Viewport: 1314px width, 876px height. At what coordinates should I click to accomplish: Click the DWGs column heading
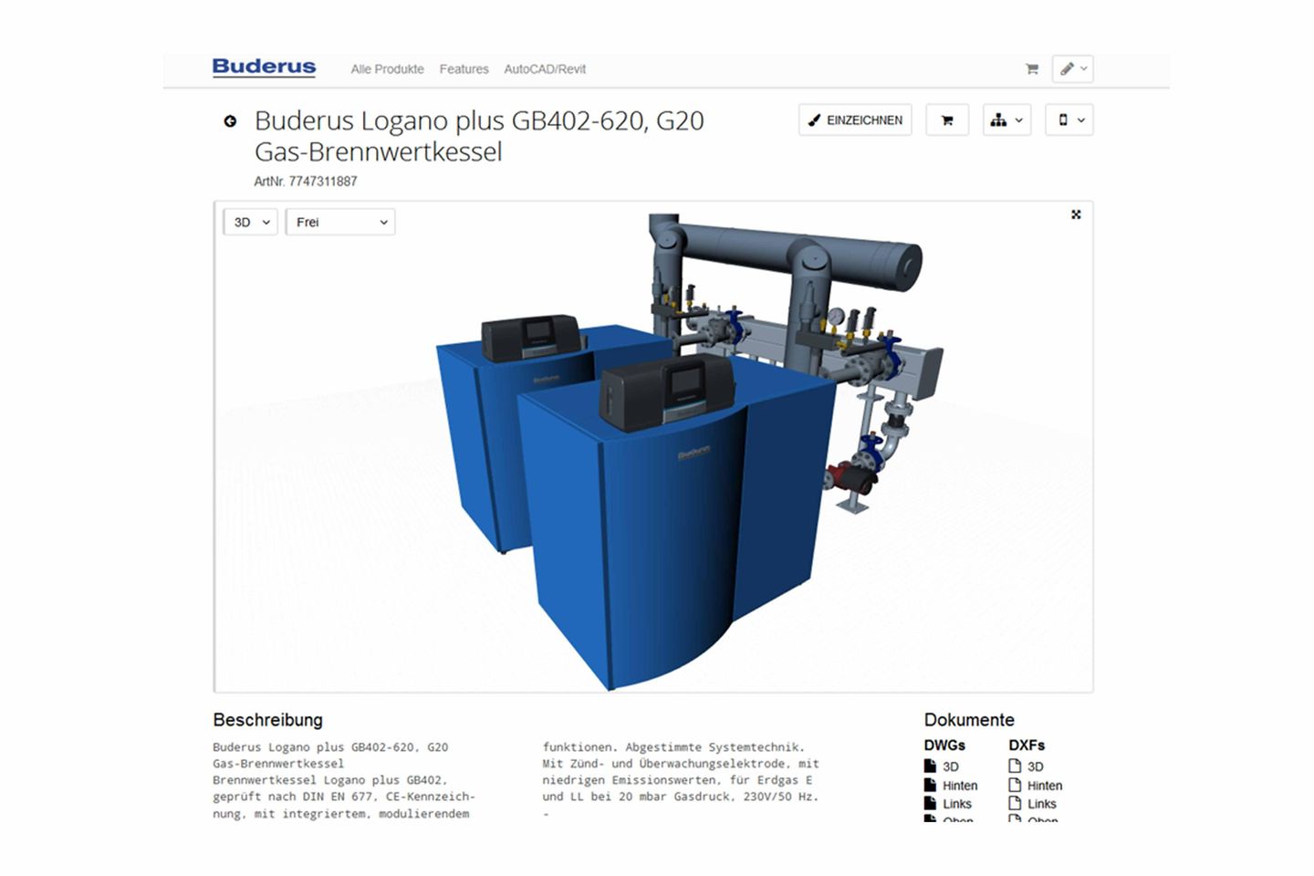click(944, 746)
